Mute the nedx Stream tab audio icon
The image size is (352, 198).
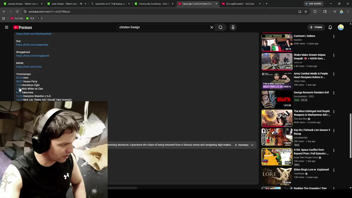coord(81,4)
